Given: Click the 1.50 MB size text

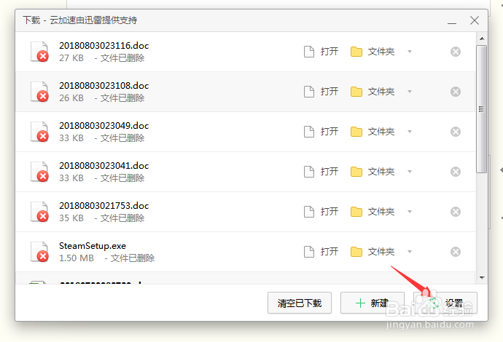Looking at the screenshot, I should [x=77, y=258].
